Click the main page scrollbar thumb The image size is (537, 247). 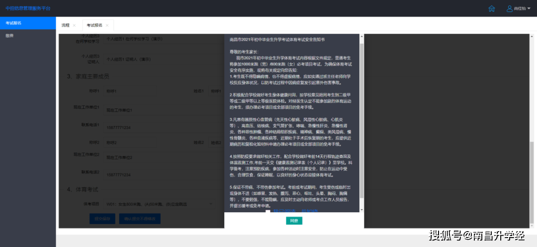pos(532,183)
